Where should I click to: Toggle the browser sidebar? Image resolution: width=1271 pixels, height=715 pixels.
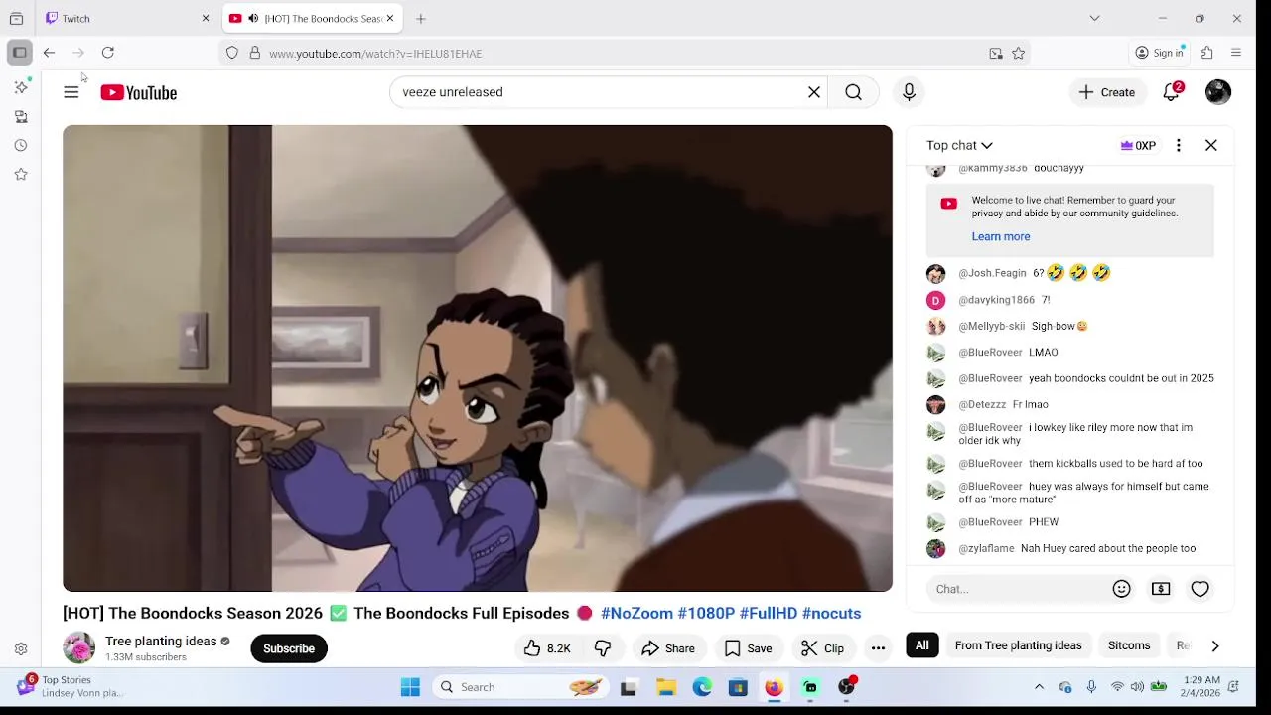[20, 53]
